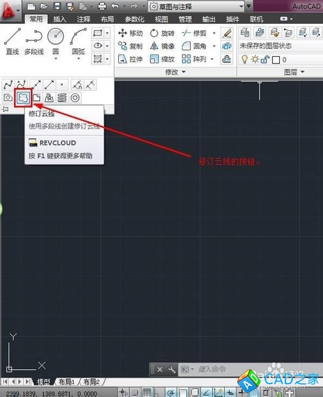
Task: Select the Donut tool icon
Action: pos(75,98)
